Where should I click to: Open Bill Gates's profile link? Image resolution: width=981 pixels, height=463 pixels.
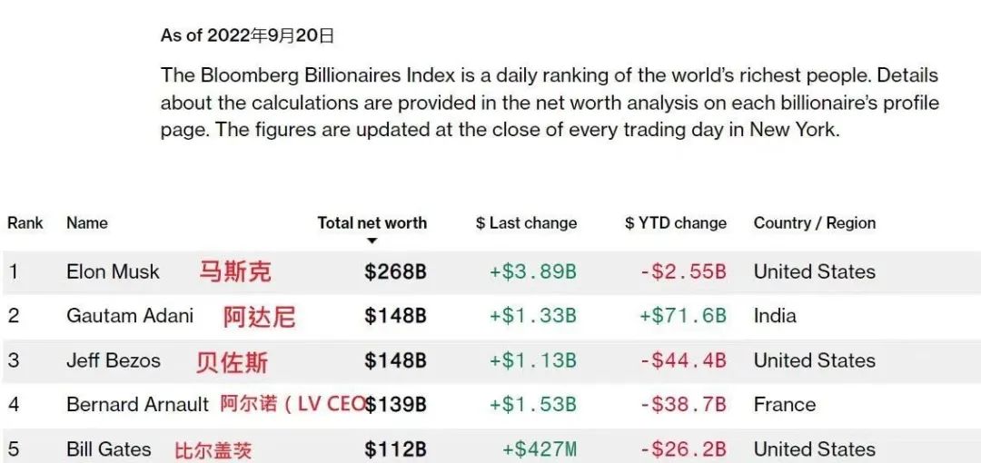point(109,449)
